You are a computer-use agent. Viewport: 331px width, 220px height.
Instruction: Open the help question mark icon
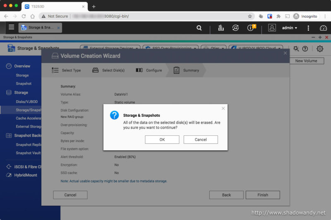click(x=305, y=49)
